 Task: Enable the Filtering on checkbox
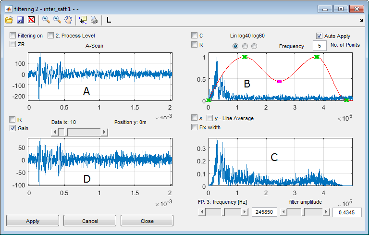pyautogui.click(x=13, y=36)
